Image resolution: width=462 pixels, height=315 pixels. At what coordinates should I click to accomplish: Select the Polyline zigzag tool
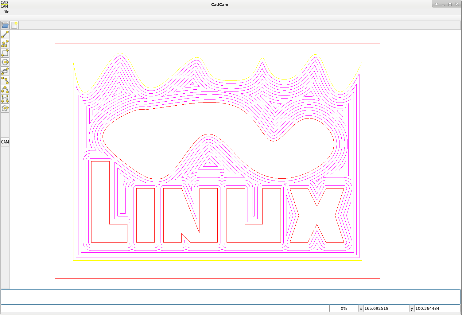5,44
